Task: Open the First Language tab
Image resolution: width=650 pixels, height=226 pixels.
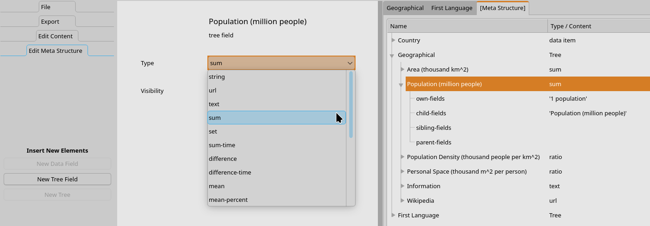Action: point(452,8)
